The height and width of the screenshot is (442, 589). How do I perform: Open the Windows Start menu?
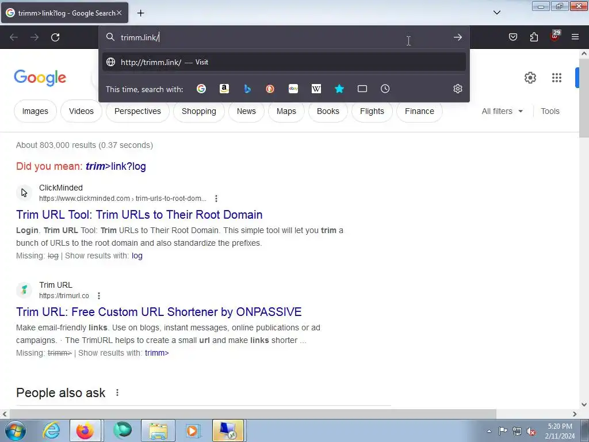15,430
